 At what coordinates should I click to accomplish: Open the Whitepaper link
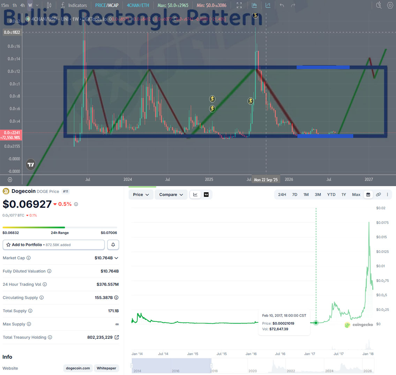click(106, 368)
